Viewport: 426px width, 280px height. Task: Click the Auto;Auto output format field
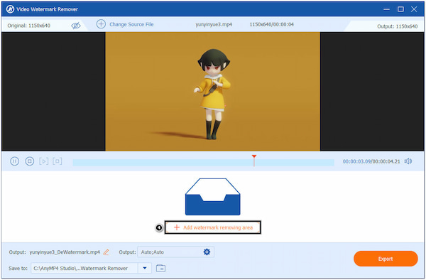pyautogui.click(x=175, y=252)
